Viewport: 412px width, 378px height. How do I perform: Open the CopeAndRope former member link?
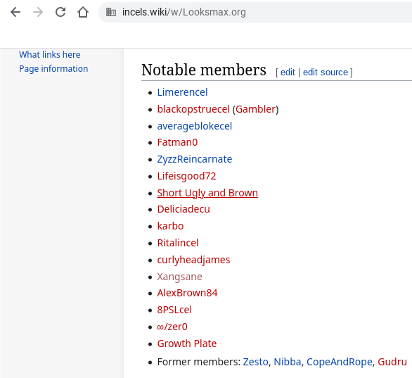point(339,362)
